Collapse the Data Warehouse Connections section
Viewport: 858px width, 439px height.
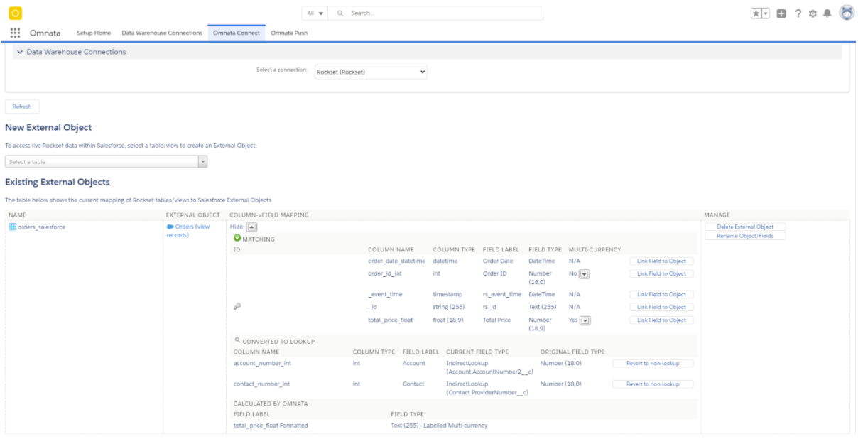click(20, 52)
